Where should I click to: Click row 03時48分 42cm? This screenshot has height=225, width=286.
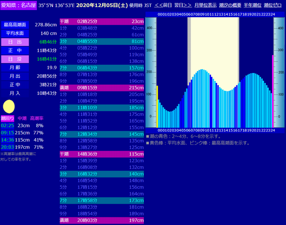[102, 28]
